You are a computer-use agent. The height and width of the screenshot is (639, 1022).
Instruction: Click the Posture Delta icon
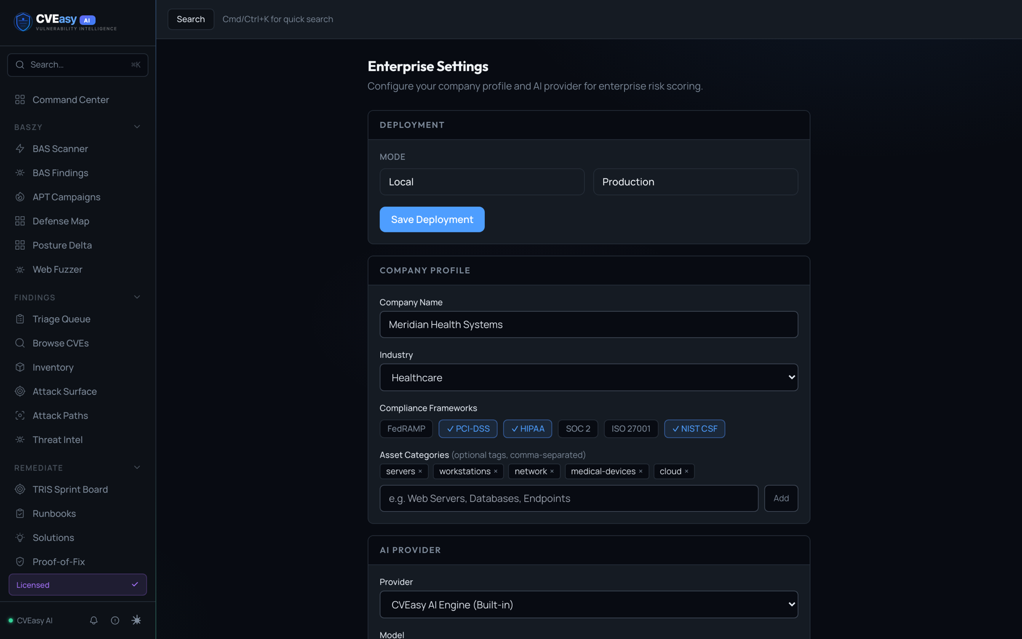(x=20, y=245)
